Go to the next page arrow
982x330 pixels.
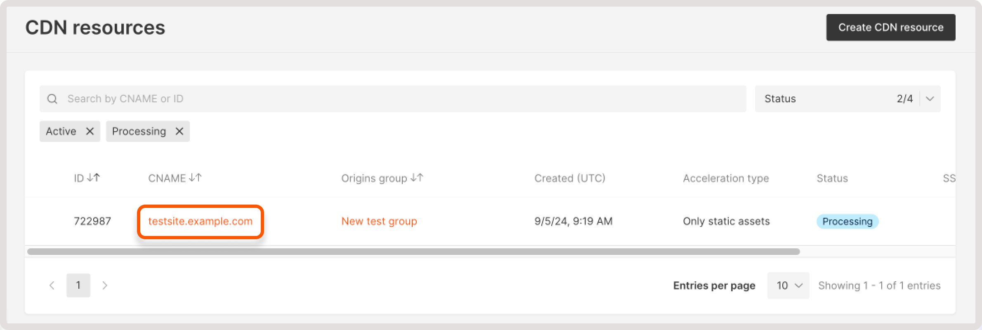[105, 285]
